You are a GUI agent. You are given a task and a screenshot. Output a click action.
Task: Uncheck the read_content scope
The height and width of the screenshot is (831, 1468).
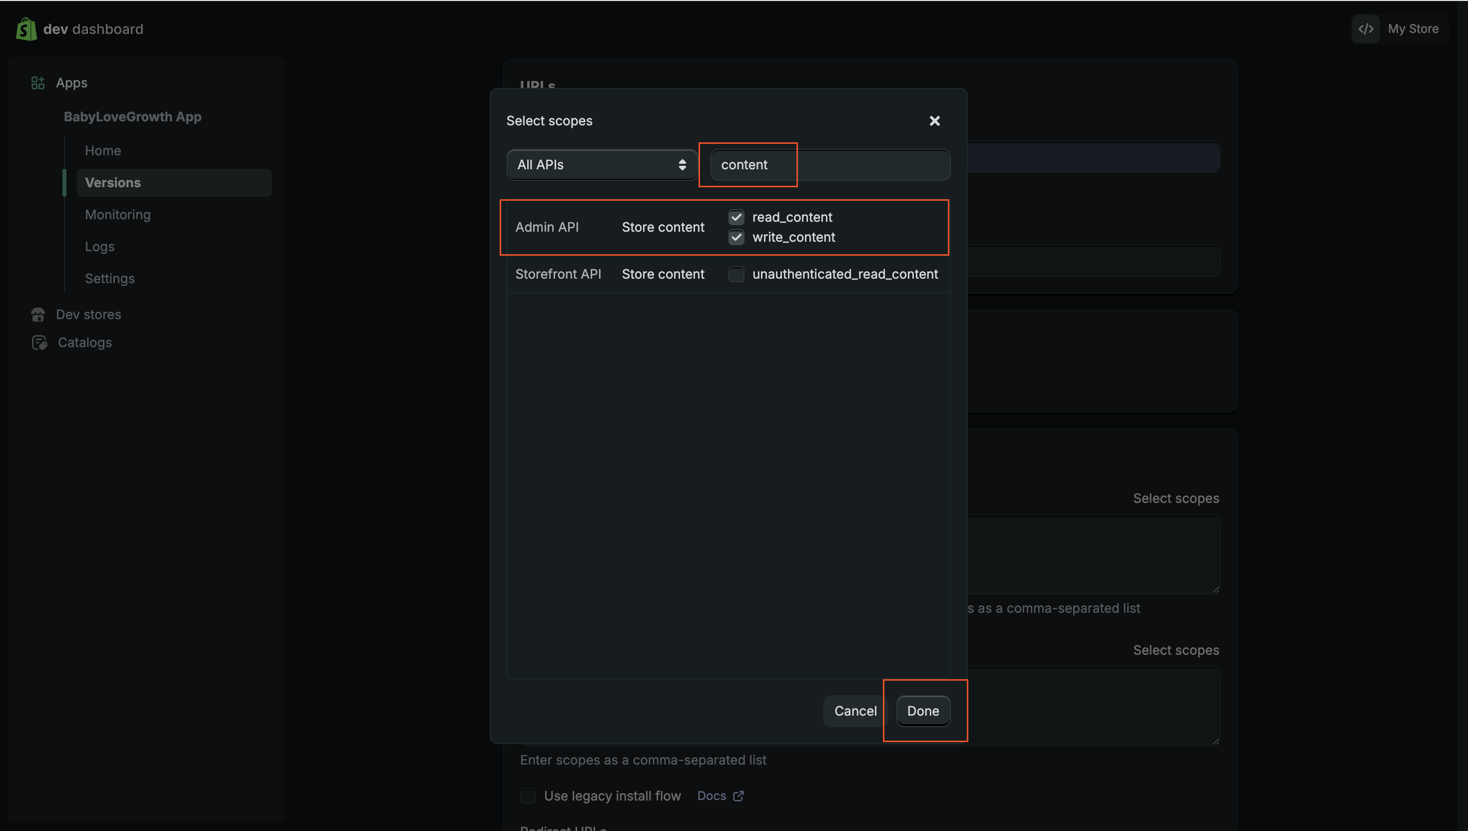pyautogui.click(x=736, y=217)
